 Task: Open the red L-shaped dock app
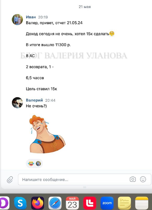point(89,203)
